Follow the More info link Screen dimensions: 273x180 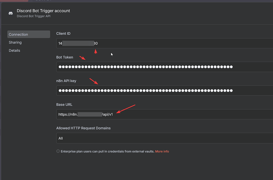(x=162, y=151)
